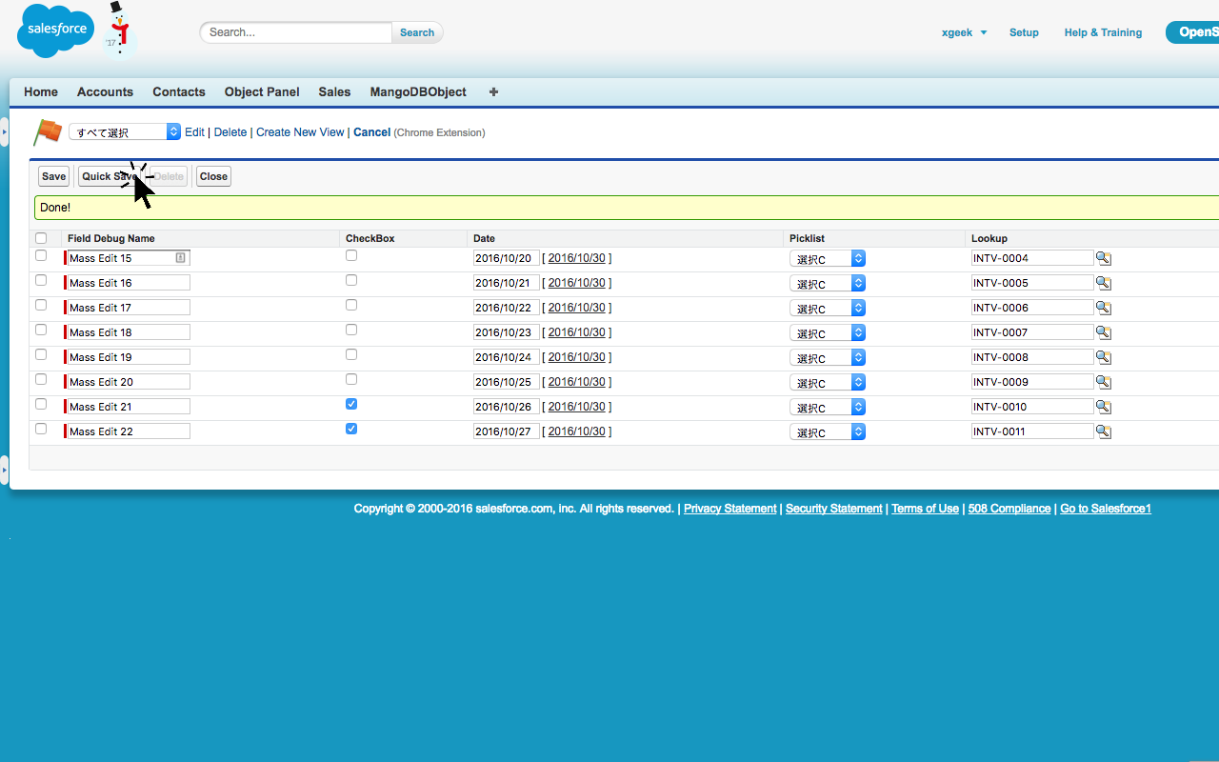
Task: Click the Salesforce cloud logo
Action: click(55, 30)
